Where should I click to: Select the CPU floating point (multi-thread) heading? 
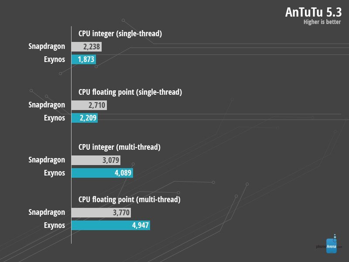[x=129, y=200]
